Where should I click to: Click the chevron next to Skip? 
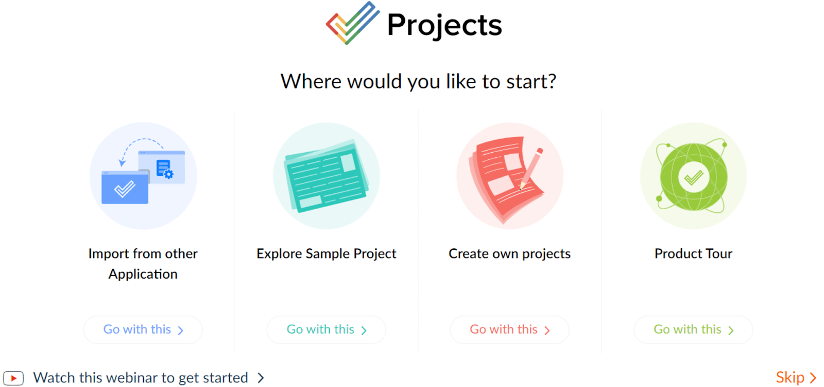(812, 376)
